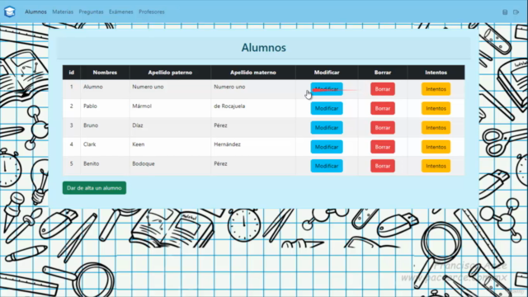Go to the Materias section
Viewport: 528px width, 297px height.
tap(63, 12)
